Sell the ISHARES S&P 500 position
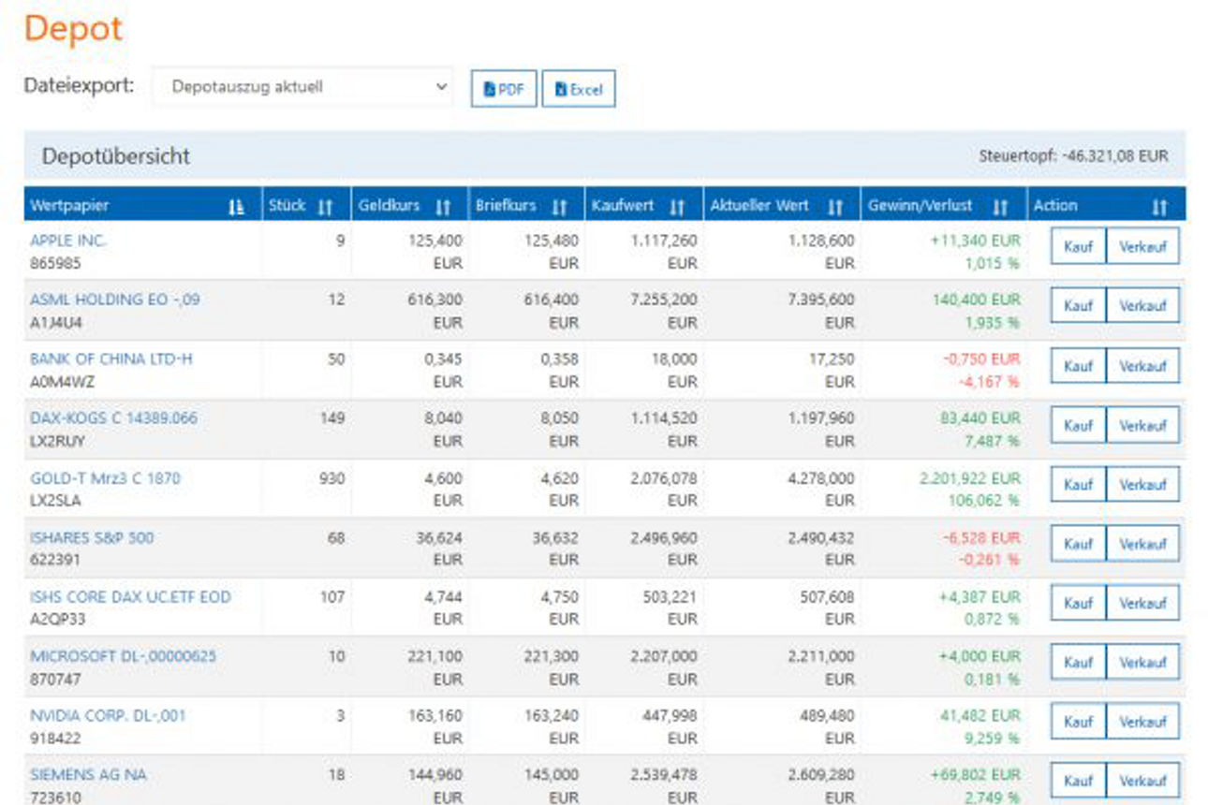Viewport: 1208px width, 805px height. [1142, 544]
